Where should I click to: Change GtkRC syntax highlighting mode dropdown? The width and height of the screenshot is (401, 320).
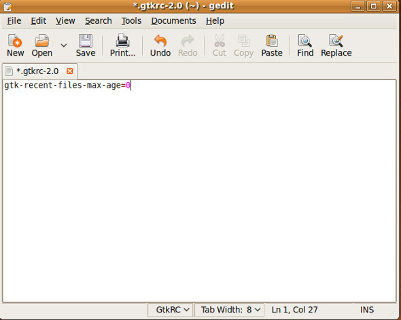[171, 310]
